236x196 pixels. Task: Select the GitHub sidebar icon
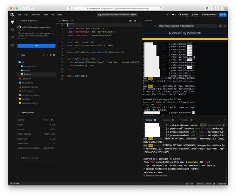pyautogui.click(x=13, y=22)
